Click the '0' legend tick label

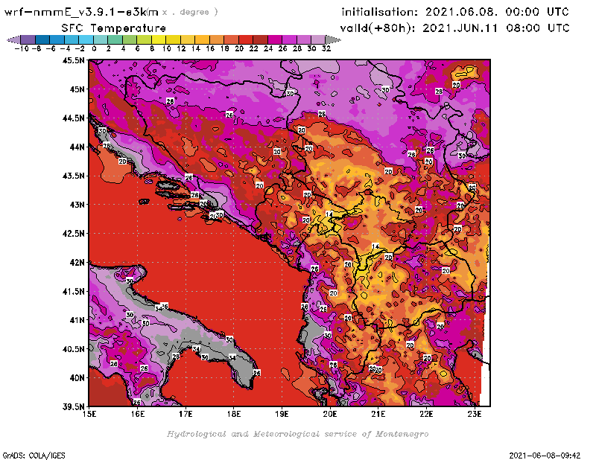click(x=94, y=48)
